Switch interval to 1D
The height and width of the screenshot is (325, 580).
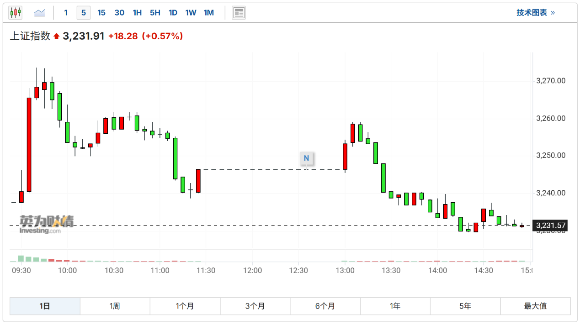pos(173,13)
